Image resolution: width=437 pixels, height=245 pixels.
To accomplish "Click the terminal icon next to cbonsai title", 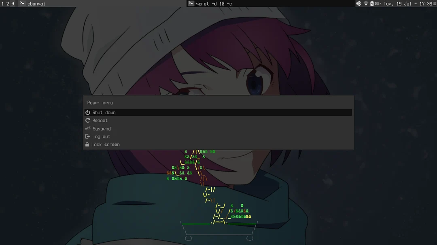I will pos(22,3).
